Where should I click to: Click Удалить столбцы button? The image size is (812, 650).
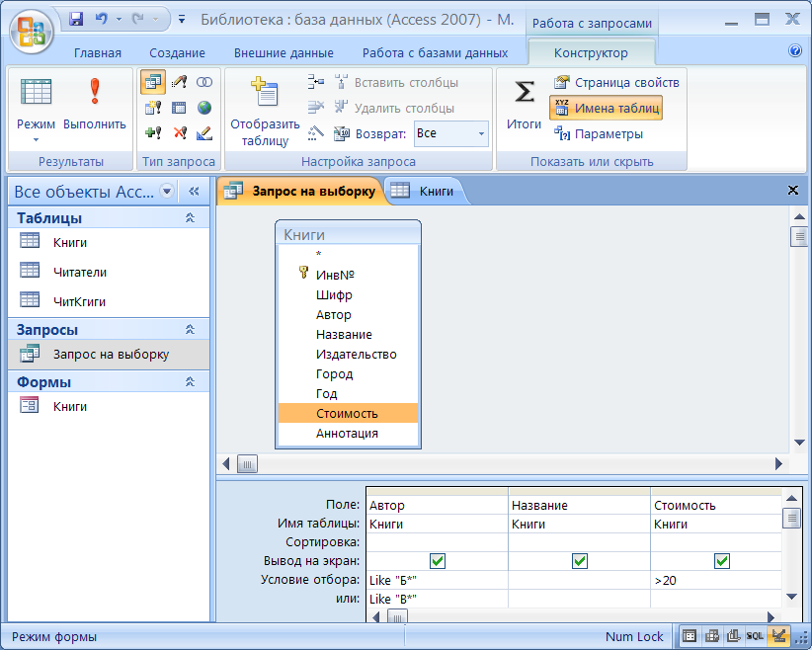coord(394,108)
